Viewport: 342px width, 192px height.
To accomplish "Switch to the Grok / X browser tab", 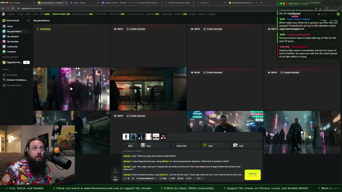I will tap(211, 3).
